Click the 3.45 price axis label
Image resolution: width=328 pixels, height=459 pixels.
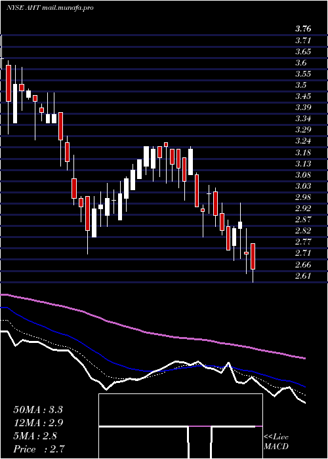[303, 96]
